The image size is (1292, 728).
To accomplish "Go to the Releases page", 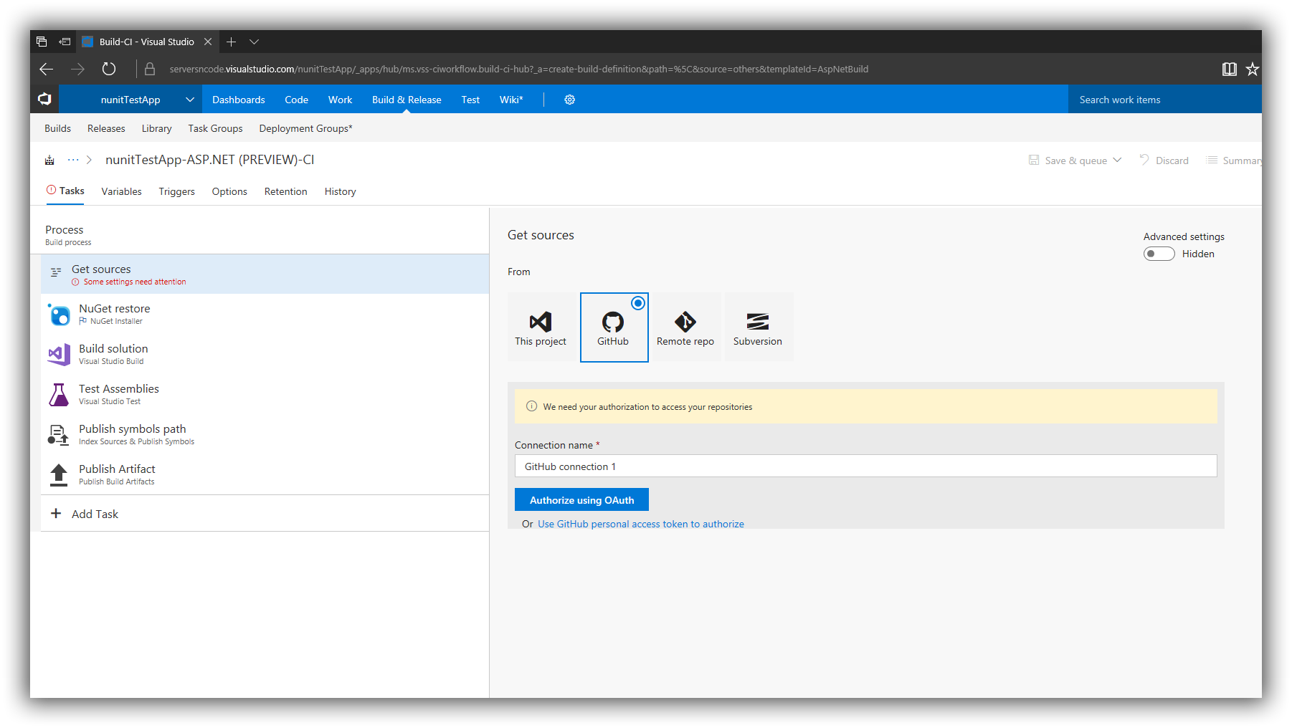I will [x=106, y=128].
